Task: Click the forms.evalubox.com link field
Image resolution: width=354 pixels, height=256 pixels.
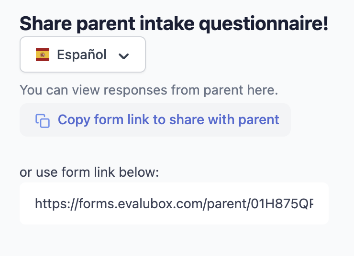Action: pyautogui.click(x=174, y=203)
